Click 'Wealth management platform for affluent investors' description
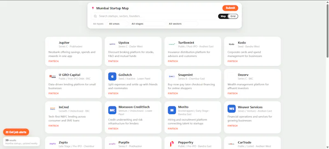 tap(248, 86)
